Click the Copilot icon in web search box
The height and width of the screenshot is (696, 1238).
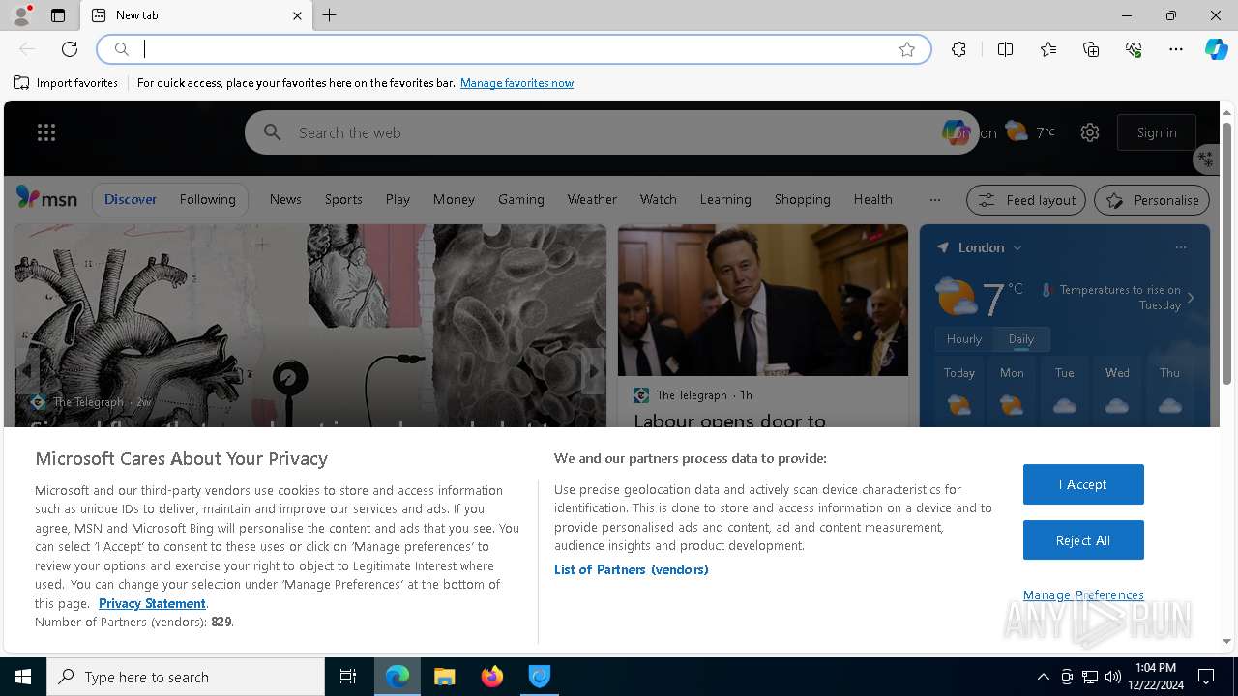[955, 132]
